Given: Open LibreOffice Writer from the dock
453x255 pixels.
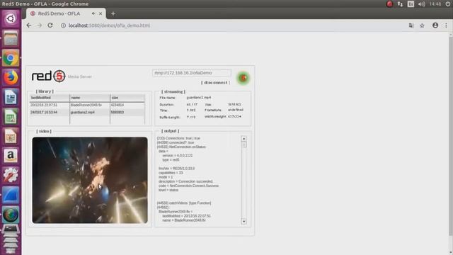Looking at the screenshot, I should pos(11,97).
